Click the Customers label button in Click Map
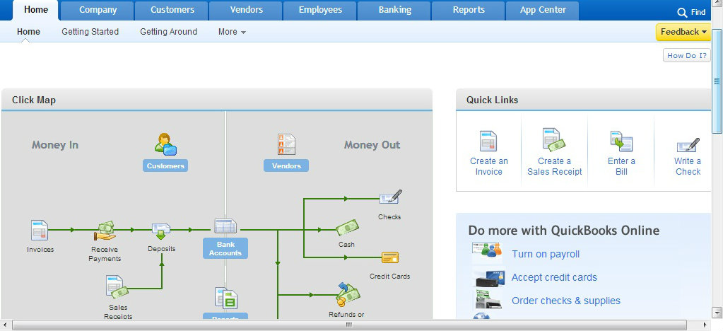This screenshot has width=723, height=331. [x=165, y=165]
